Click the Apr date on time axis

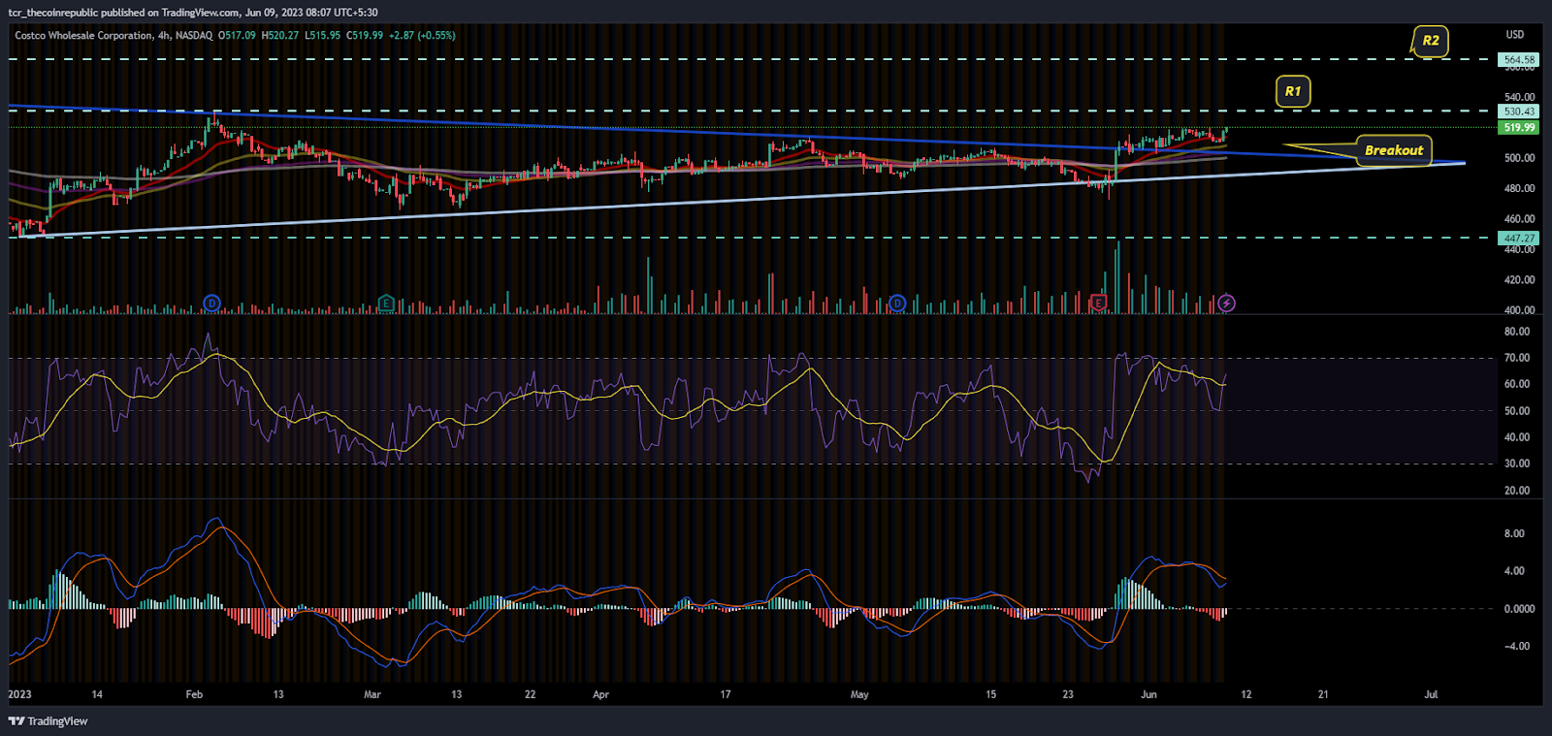click(600, 694)
